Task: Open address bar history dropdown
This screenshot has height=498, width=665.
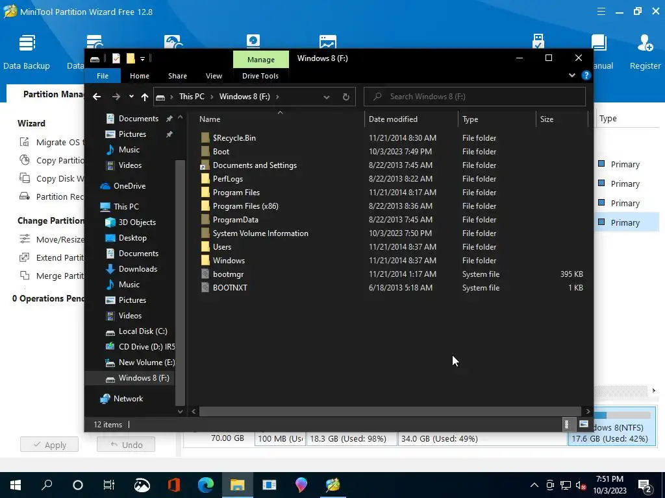Action: click(x=327, y=97)
